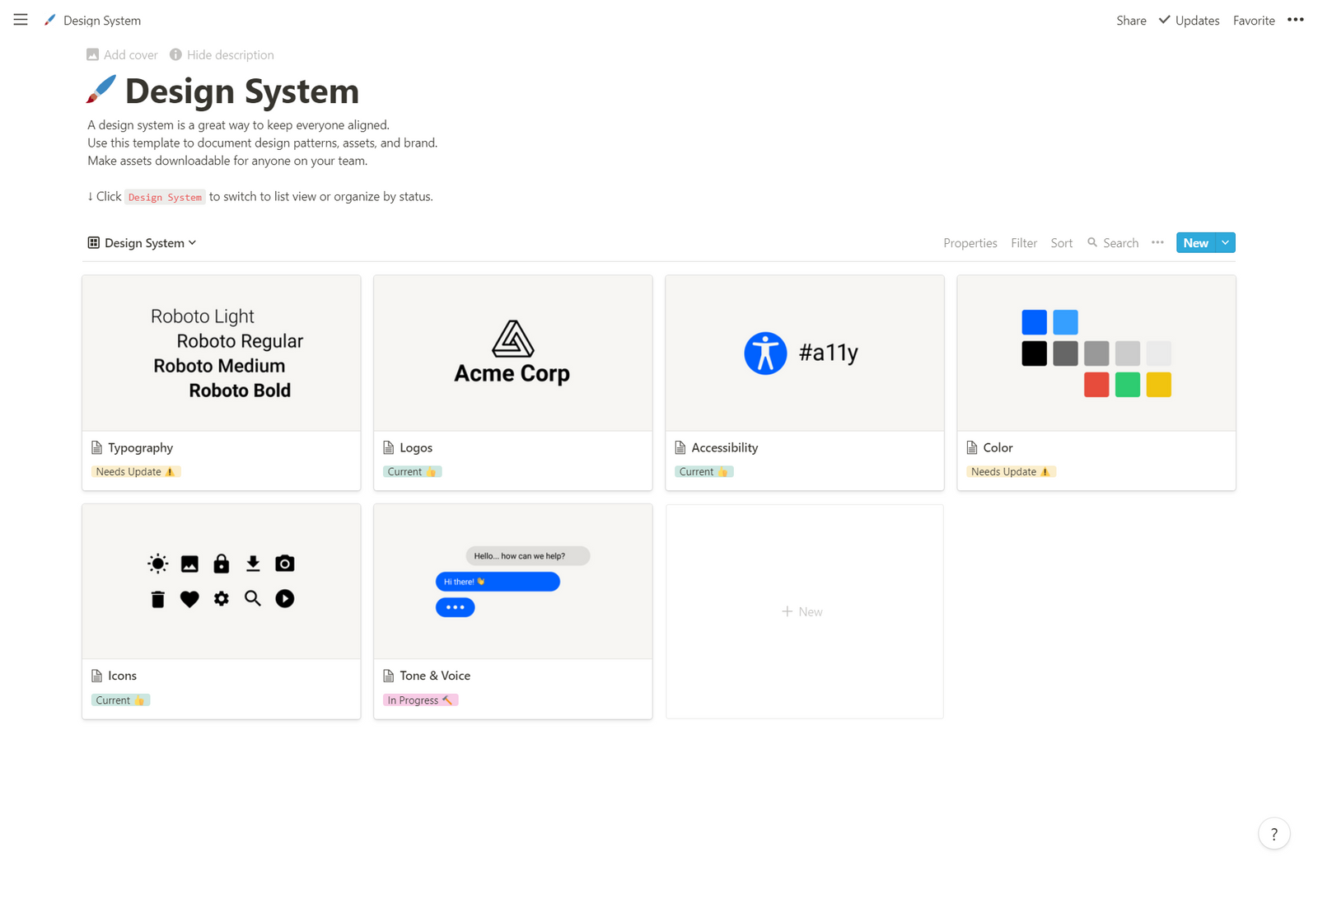The image size is (1318, 908).
Task: Open the Typography card thumbnail
Action: click(x=222, y=353)
